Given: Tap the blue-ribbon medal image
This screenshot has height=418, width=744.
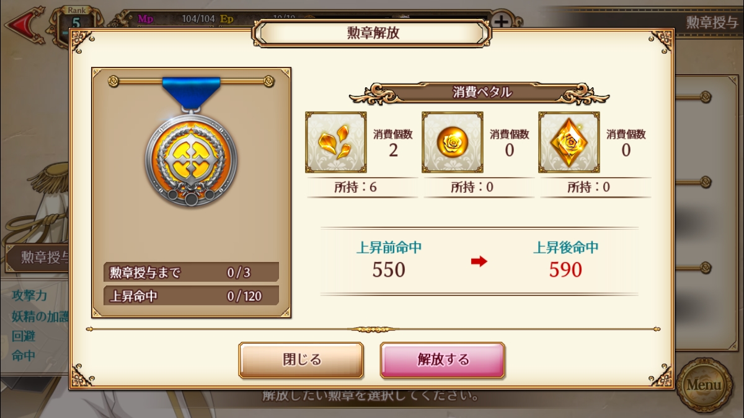Looking at the screenshot, I should pos(191,142).
